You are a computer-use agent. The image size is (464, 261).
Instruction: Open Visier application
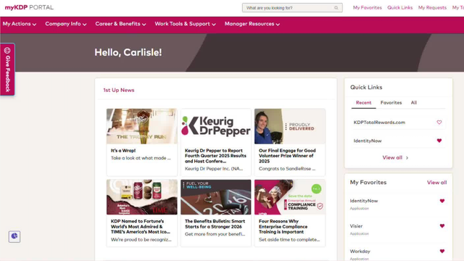[356, 226]
